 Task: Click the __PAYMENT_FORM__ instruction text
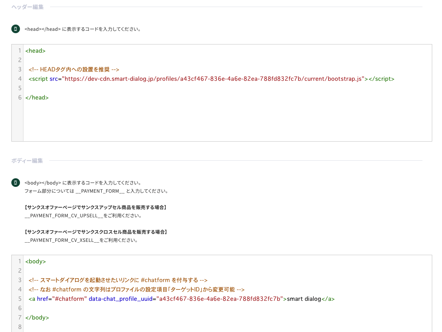[x=97, y=191]
